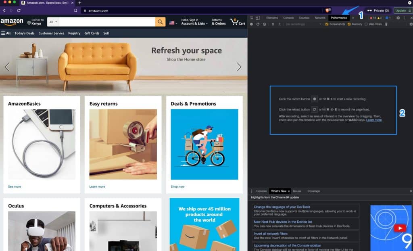413x251 pixels.
Task: Open Performance capture settings gear
Action: point(411,24)
